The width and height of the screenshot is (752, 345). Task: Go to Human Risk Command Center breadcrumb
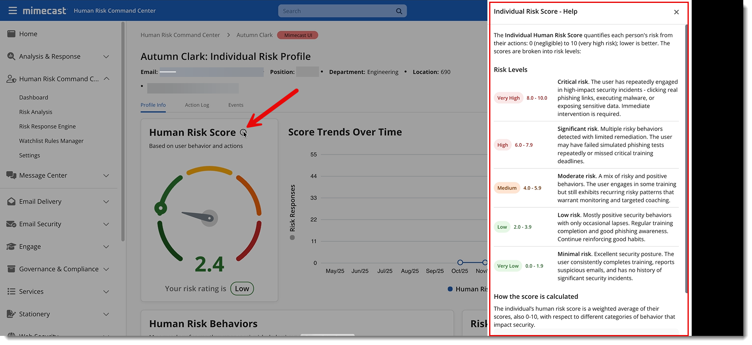(x=180, y=35)
